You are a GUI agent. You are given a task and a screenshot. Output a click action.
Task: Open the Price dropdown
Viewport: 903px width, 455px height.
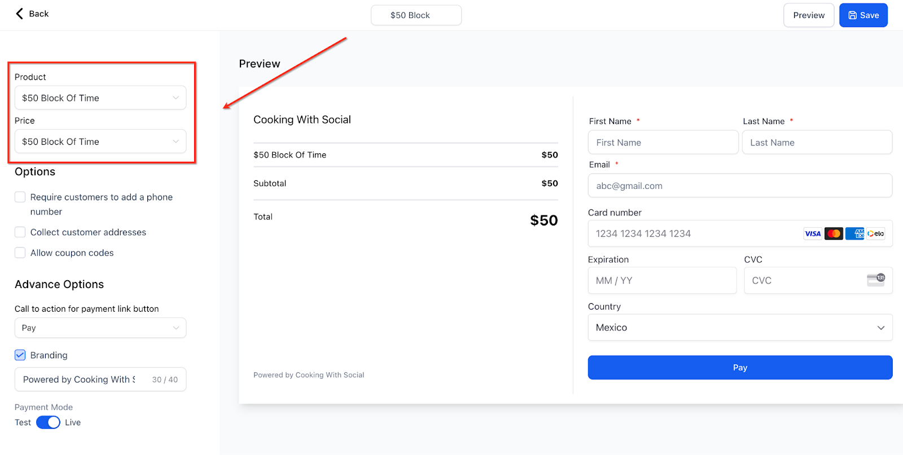coord(100,142)
